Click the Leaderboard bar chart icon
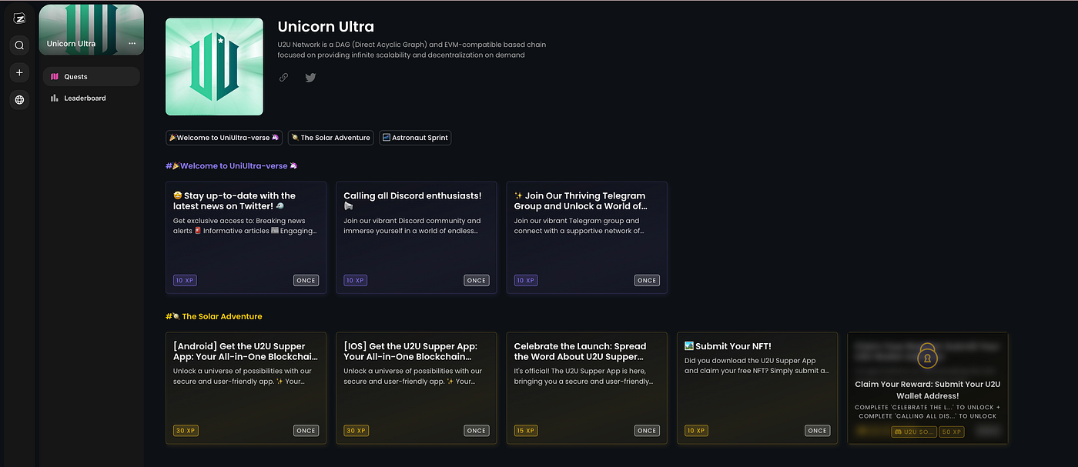1078x467 pixels. (x=55, y=98)
